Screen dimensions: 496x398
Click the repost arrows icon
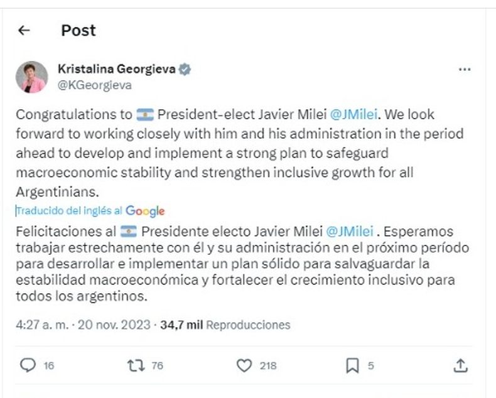pyautogui.click(x=135, y=365)
